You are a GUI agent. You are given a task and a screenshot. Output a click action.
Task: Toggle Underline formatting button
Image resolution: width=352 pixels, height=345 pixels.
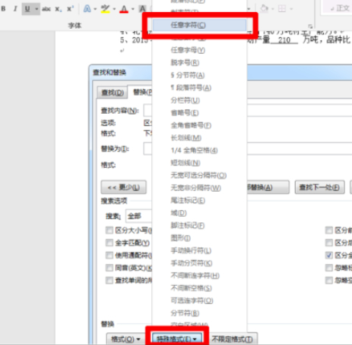27,9
